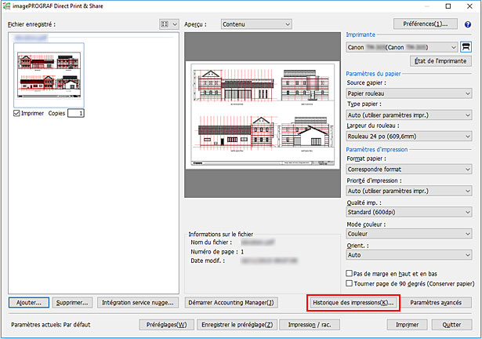482x339 pixels.
Task: Click the help question mark icon
Action: (468, 24)
